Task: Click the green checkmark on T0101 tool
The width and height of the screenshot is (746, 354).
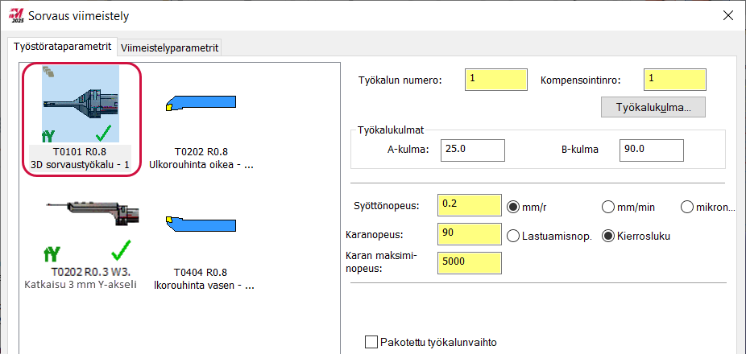Action: coord(103,135)
